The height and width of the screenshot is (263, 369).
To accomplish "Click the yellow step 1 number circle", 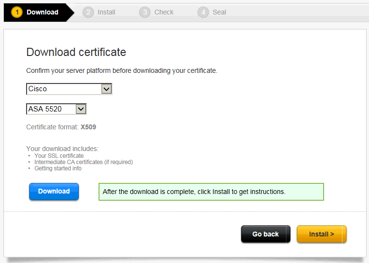I will point(17,12).
